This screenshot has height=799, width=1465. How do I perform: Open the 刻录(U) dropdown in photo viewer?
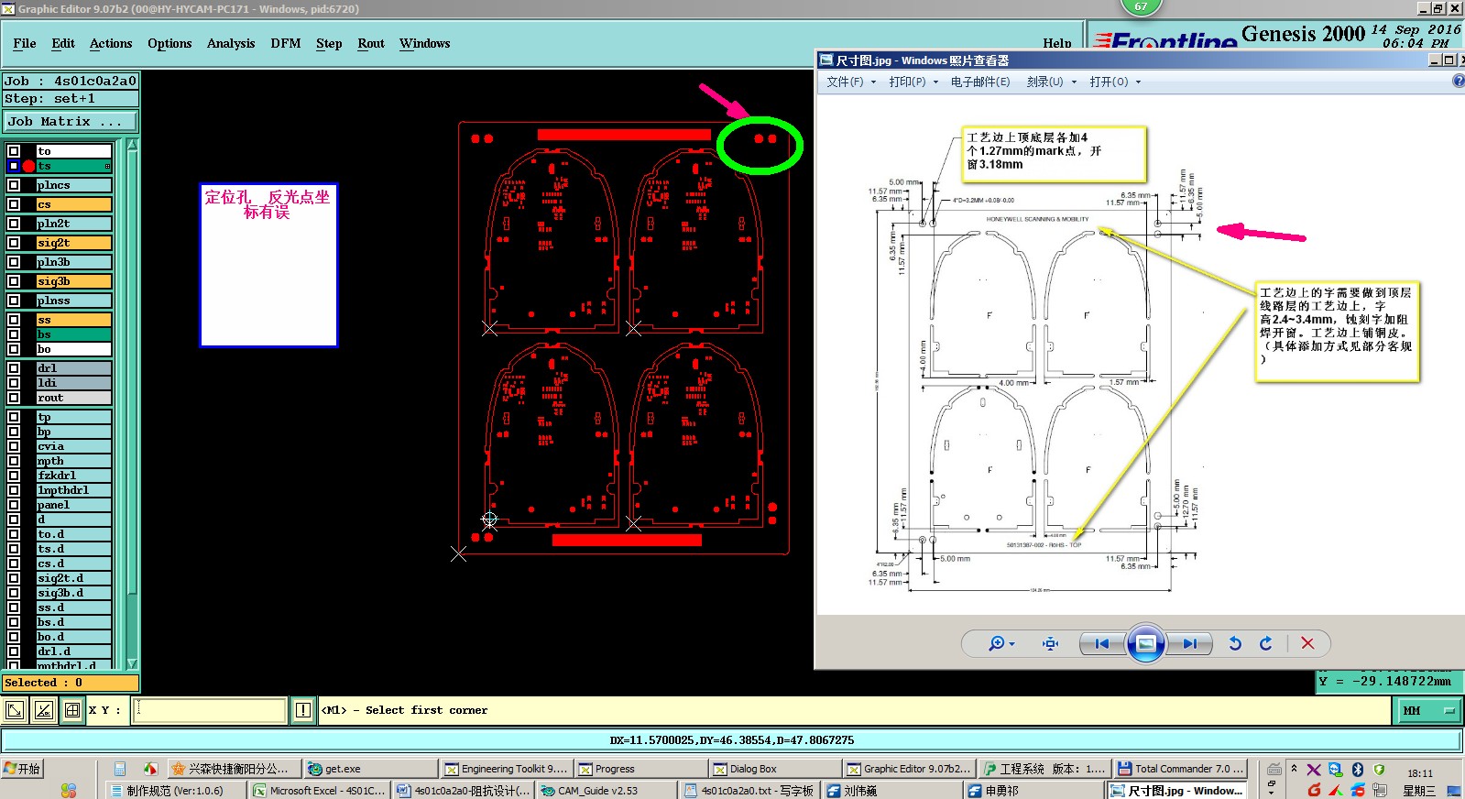coord(1051,82)
